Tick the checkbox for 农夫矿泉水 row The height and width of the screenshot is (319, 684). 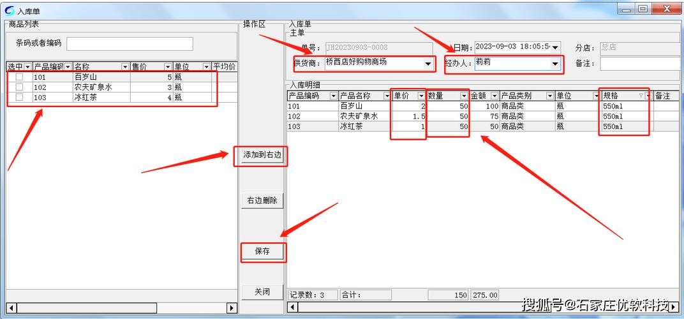pos(19,87)
